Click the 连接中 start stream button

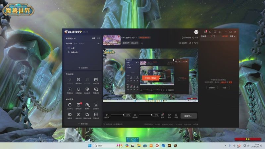coord(188,116)
